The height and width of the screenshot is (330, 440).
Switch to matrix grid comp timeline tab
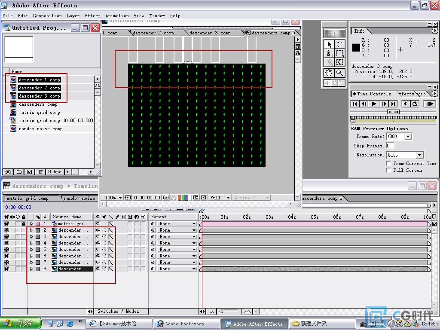pos(27,198)
